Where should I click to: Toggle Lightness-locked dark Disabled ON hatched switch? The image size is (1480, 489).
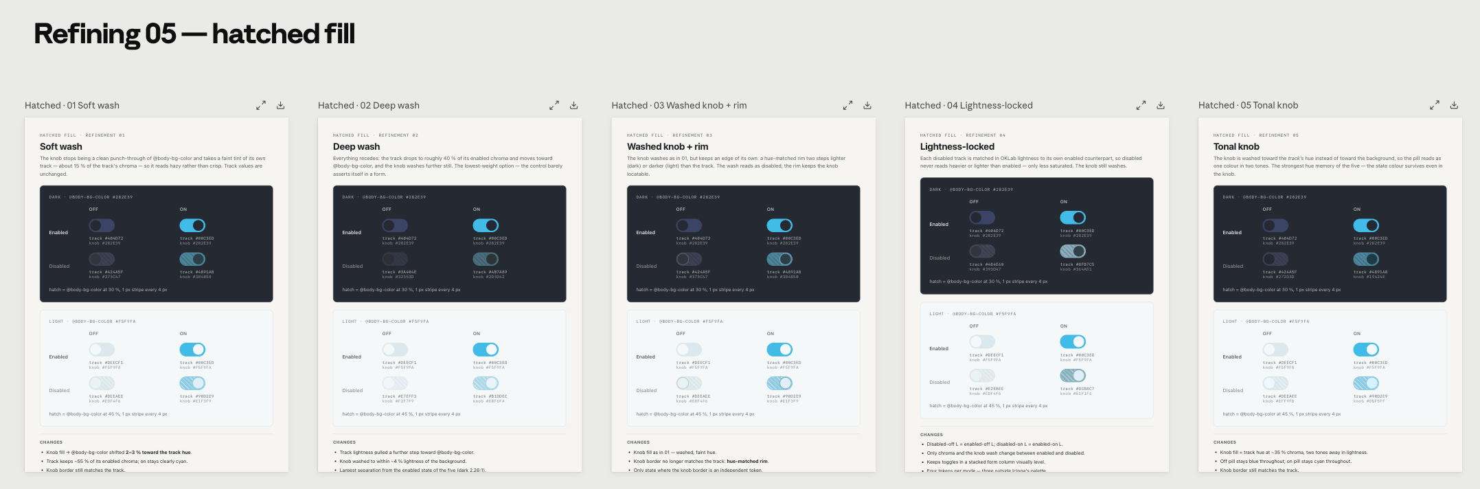[1073, 251]
